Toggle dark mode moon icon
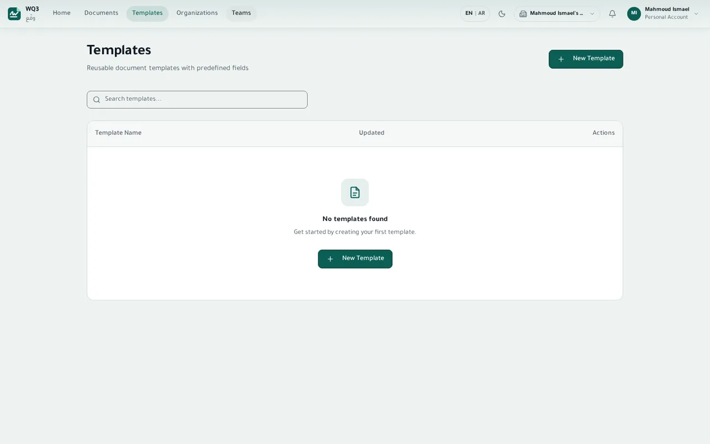The image size is (710, 444). pos(502,14)
